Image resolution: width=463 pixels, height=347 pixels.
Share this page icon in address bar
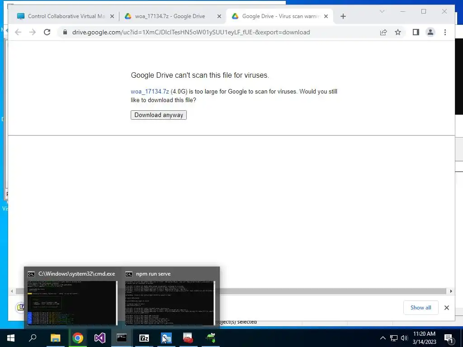(383, 32)
